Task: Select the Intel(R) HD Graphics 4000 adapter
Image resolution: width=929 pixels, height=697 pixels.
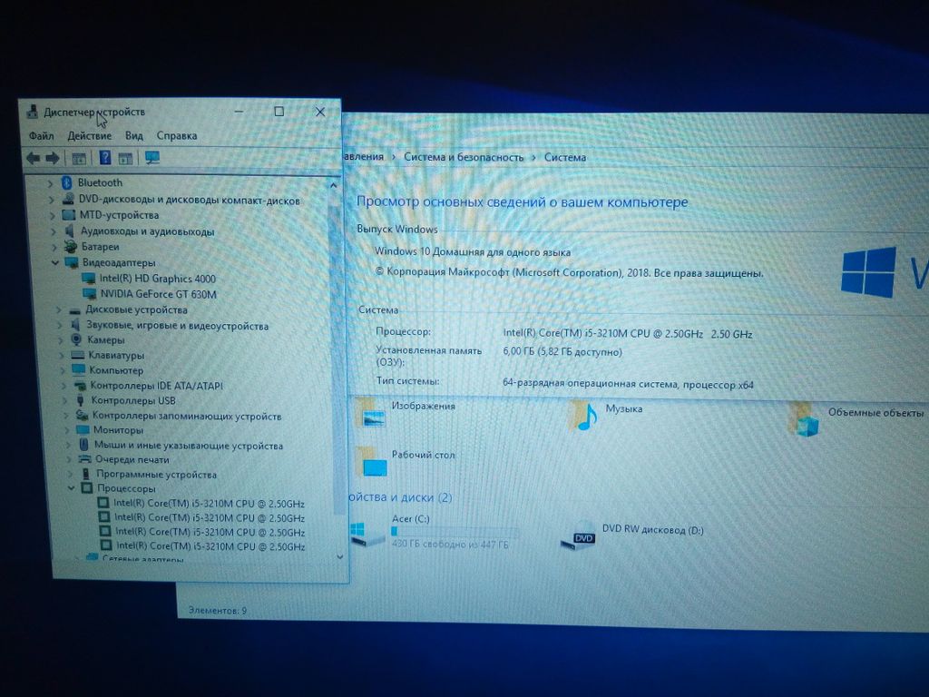Action: 158,279
